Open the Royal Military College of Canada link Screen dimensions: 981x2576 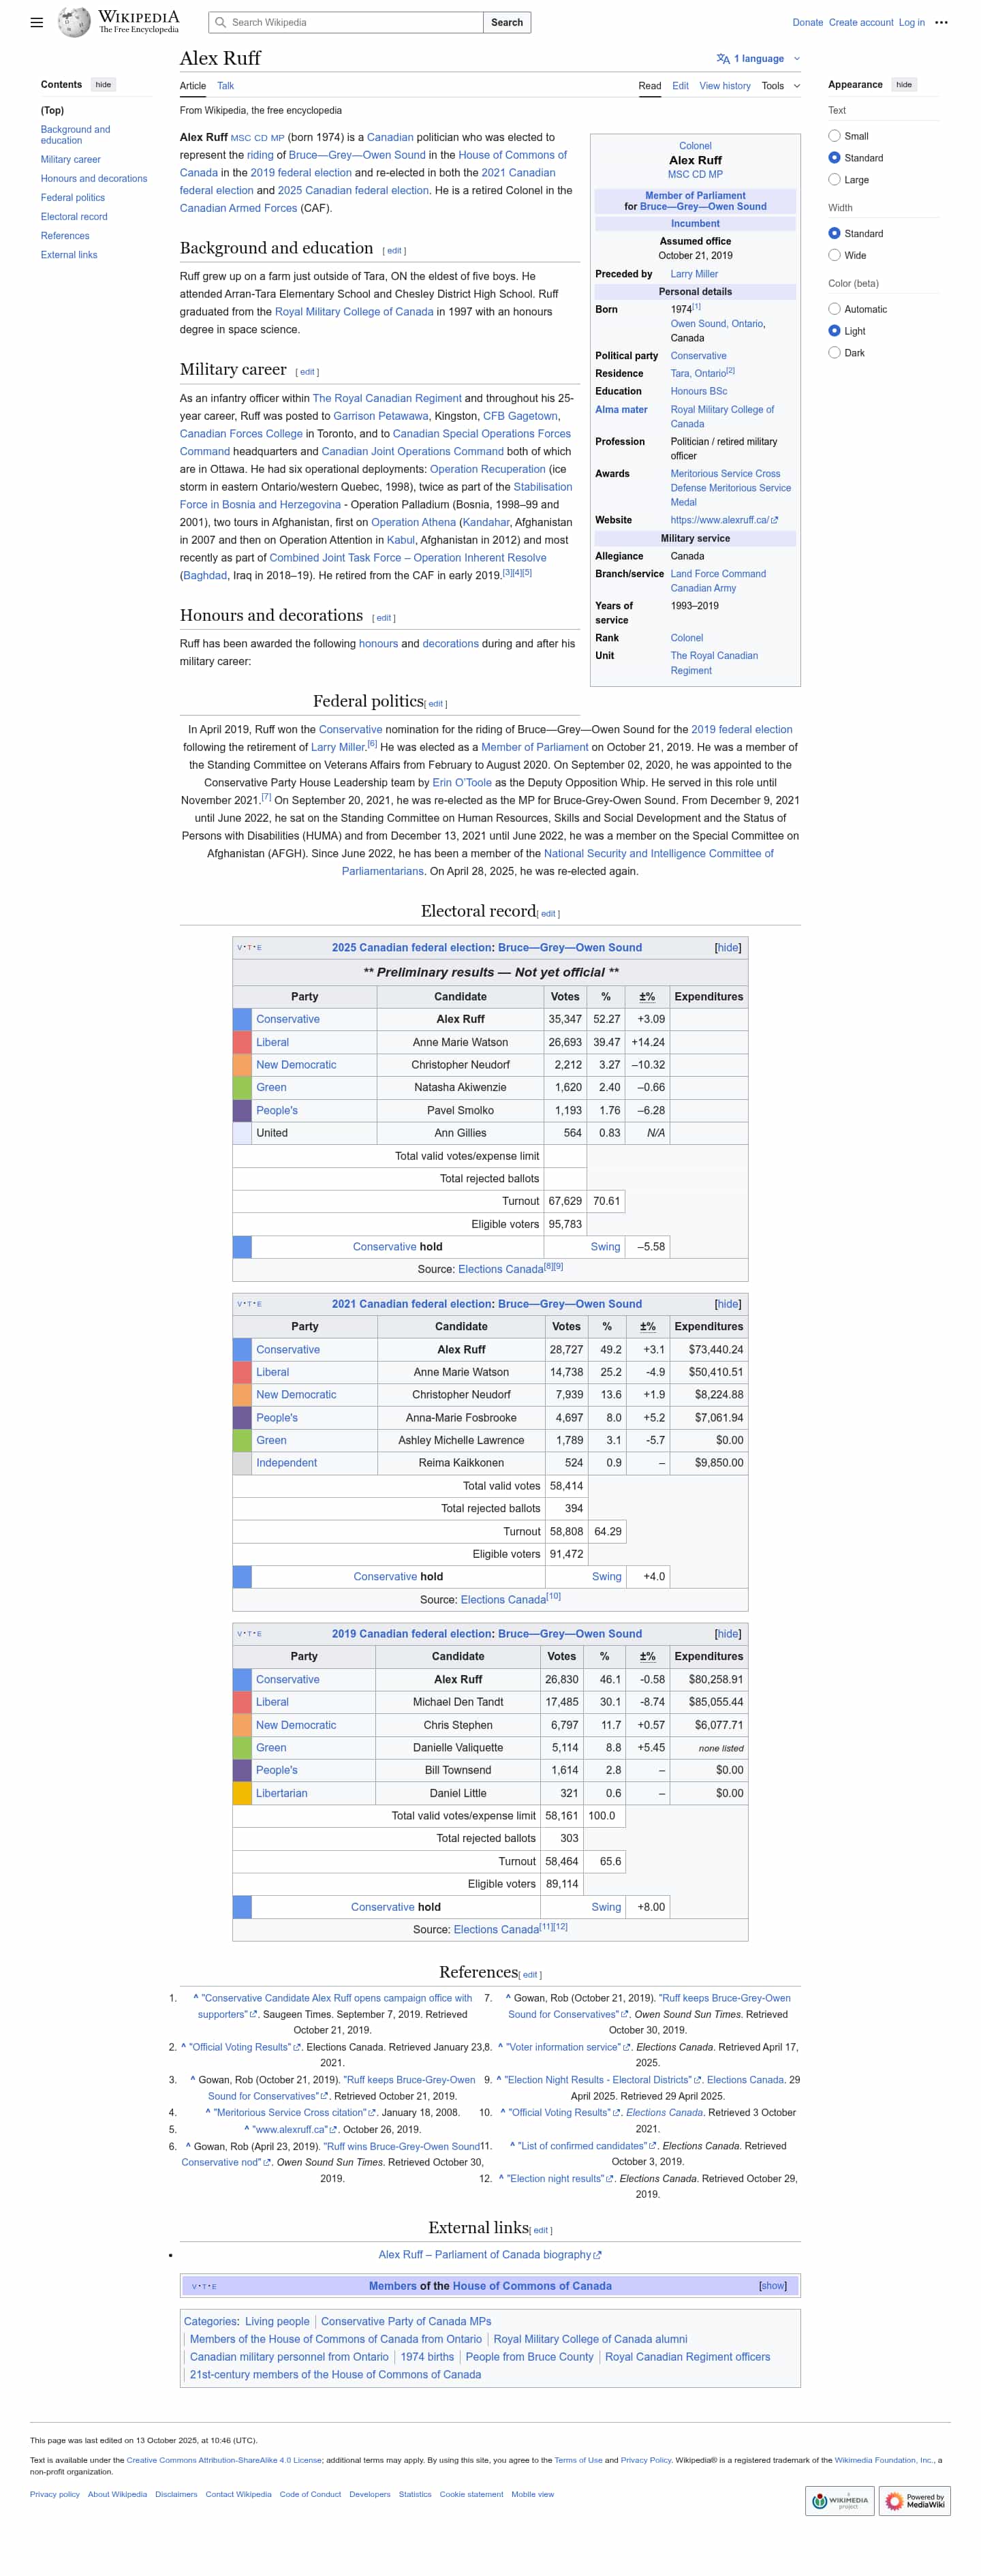pos(353,312)
